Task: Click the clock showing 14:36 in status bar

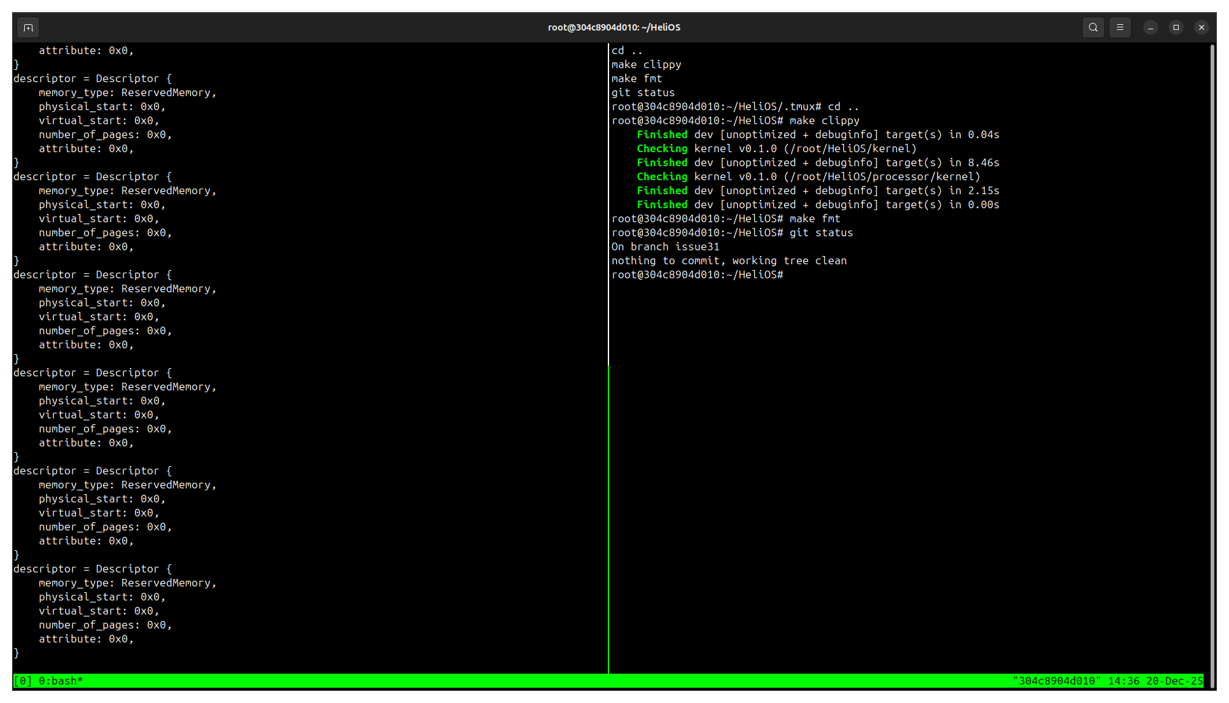Action: point(1124,681)
